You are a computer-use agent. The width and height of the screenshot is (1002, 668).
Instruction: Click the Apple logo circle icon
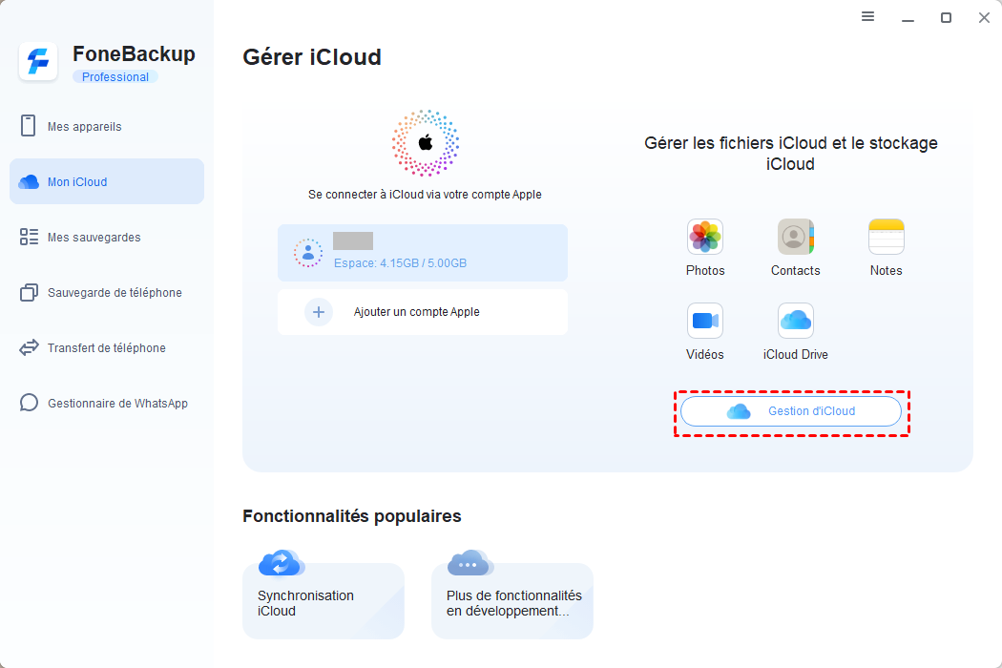click(425, 142)
